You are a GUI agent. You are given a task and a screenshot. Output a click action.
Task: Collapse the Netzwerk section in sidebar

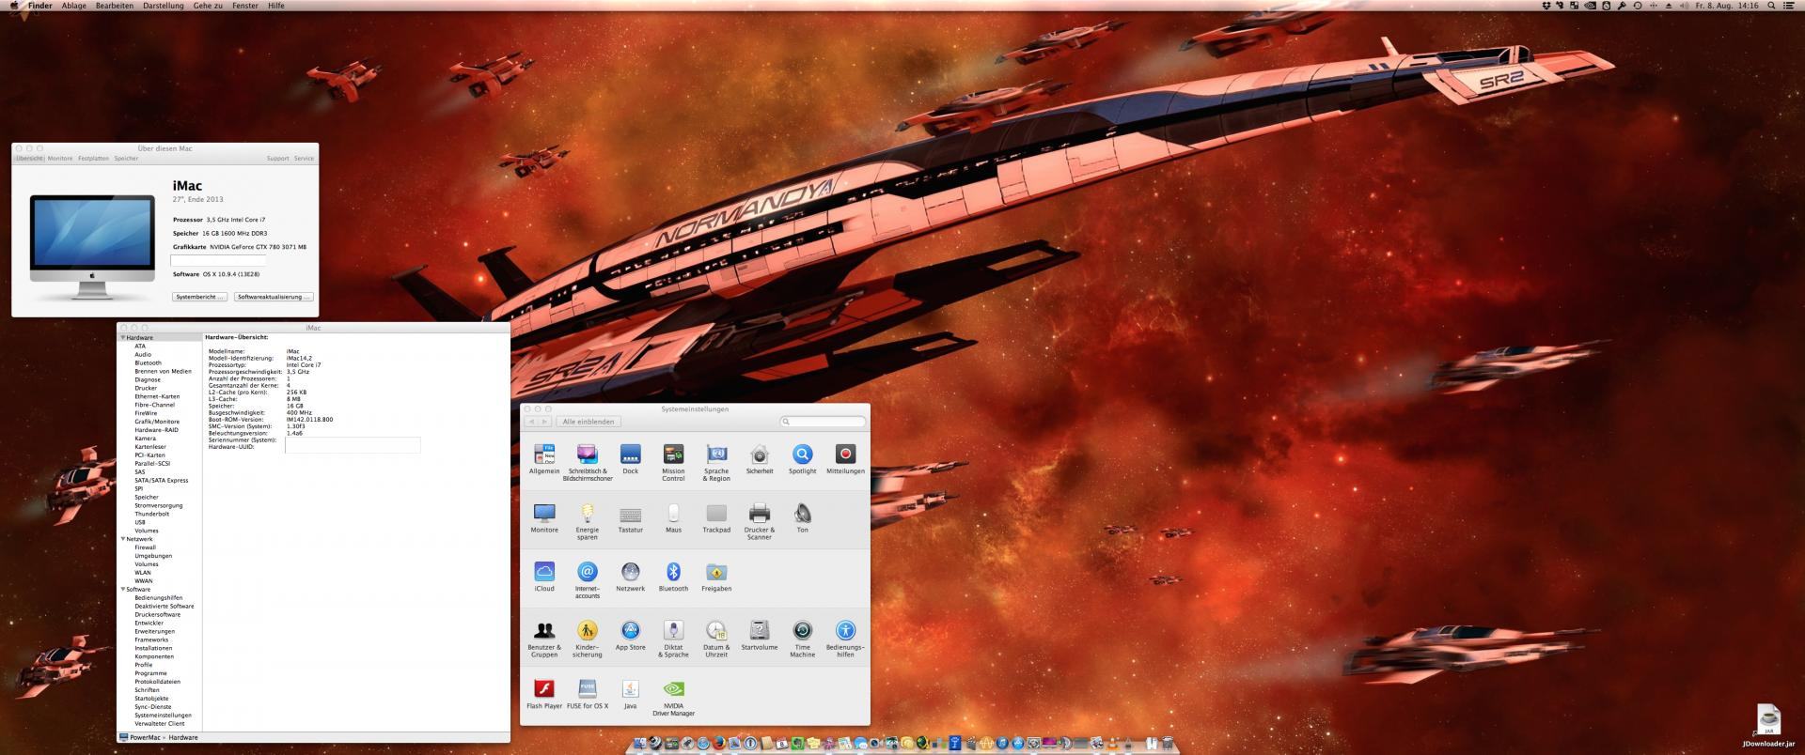coord(122,539)
